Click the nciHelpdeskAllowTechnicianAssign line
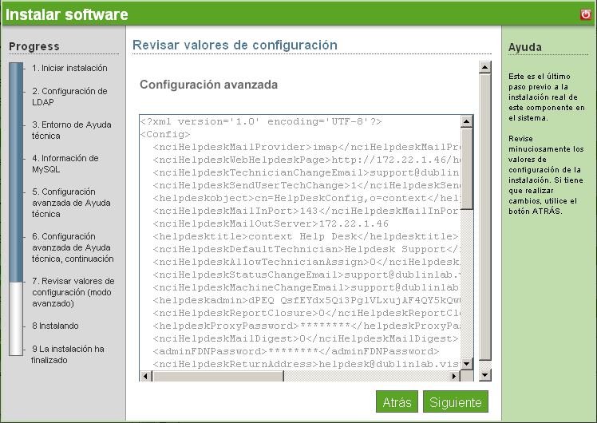 point(306,262)
